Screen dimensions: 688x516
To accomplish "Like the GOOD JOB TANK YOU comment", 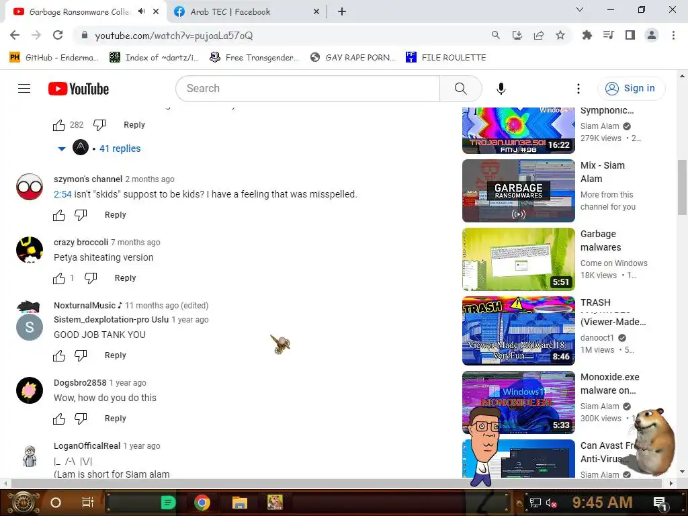I will (59, 355).
